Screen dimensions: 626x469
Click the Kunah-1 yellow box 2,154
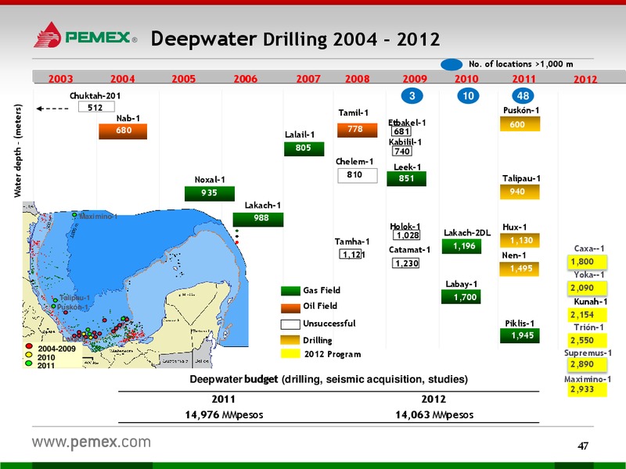point(587,315)
